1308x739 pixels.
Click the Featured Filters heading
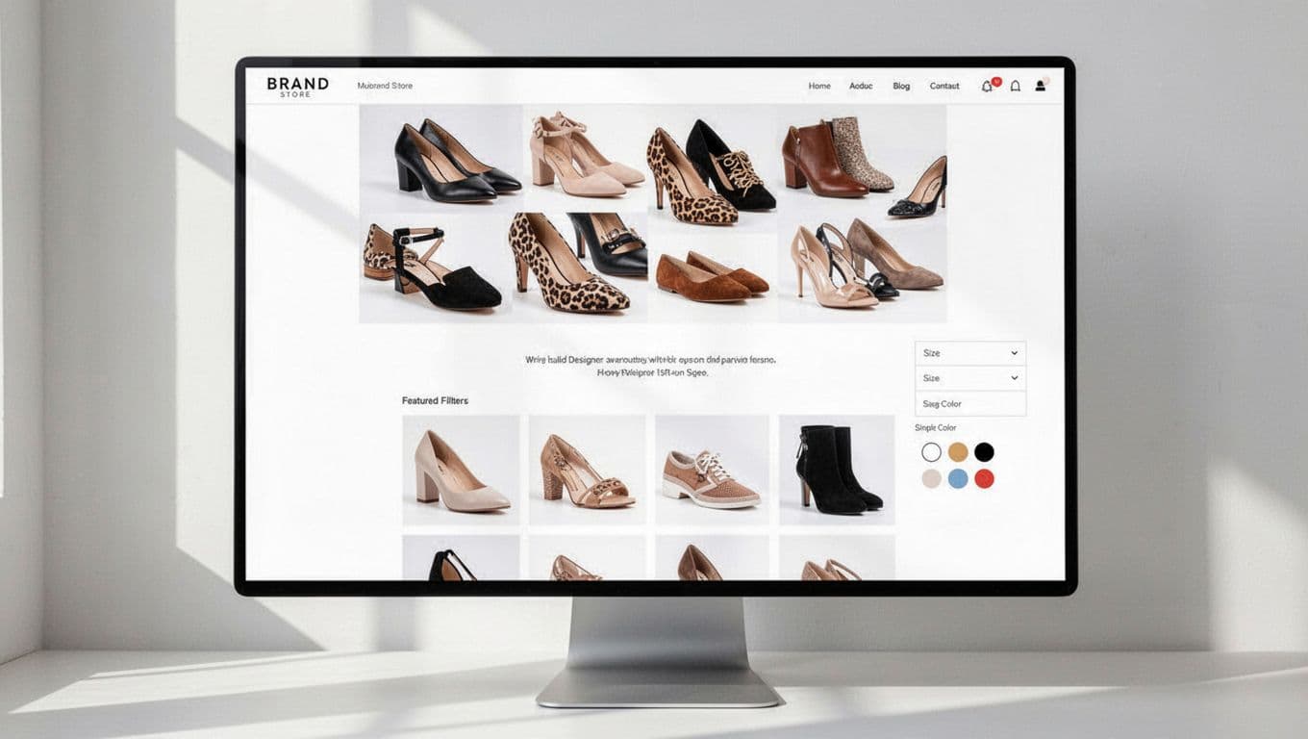(435, 400)
